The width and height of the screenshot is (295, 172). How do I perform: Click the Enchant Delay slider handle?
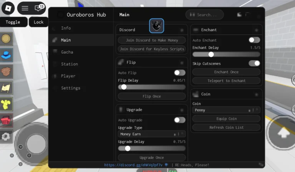coord(211,54)
